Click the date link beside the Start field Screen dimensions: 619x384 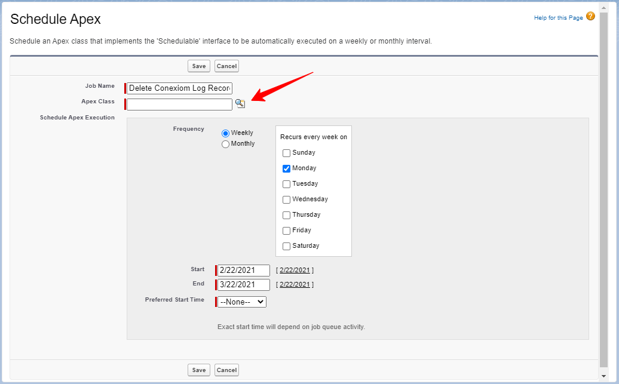tap(295, 270)
